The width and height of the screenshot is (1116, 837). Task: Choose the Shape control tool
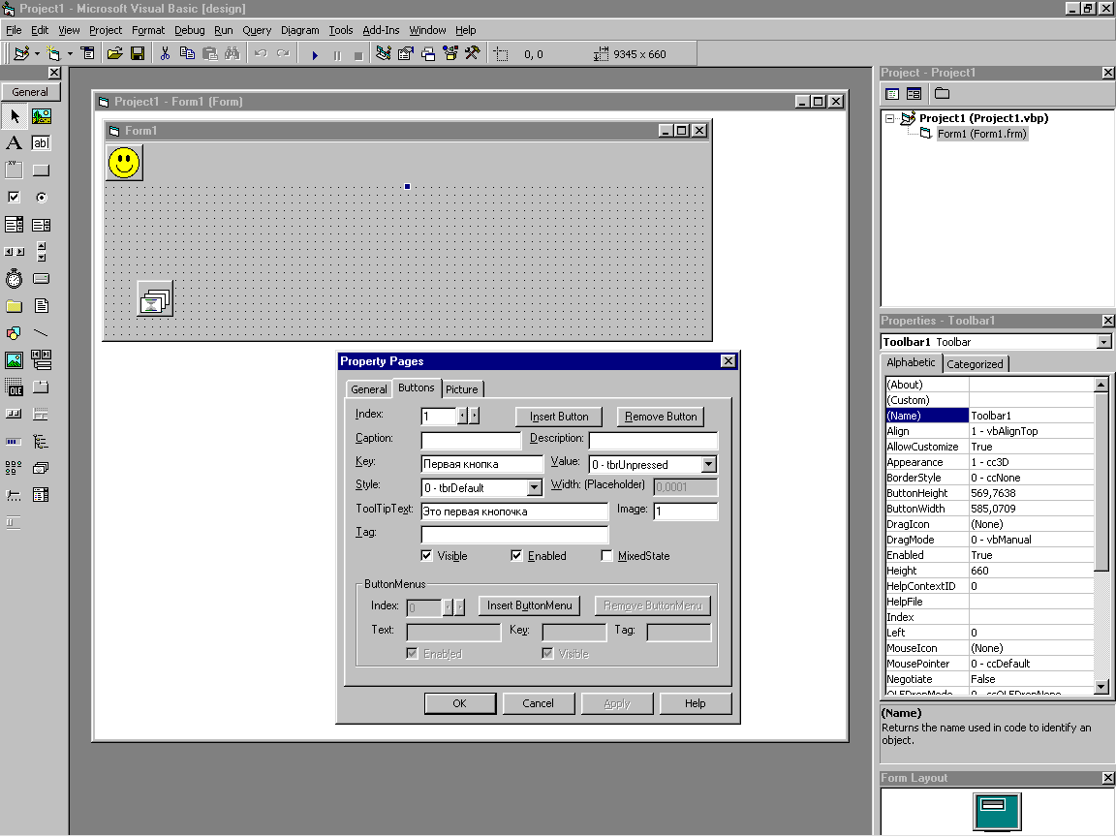click(x=15, y=333)
